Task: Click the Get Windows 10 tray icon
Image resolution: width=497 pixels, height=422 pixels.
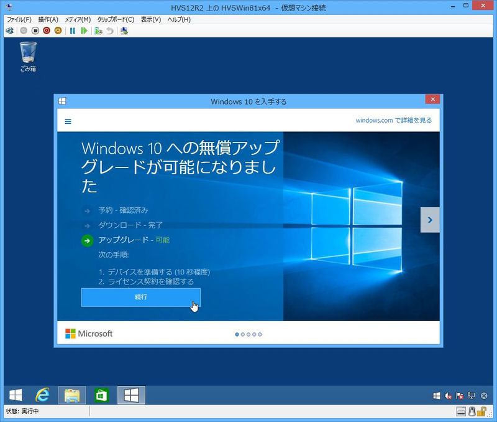Action: (x=437, y=396)
